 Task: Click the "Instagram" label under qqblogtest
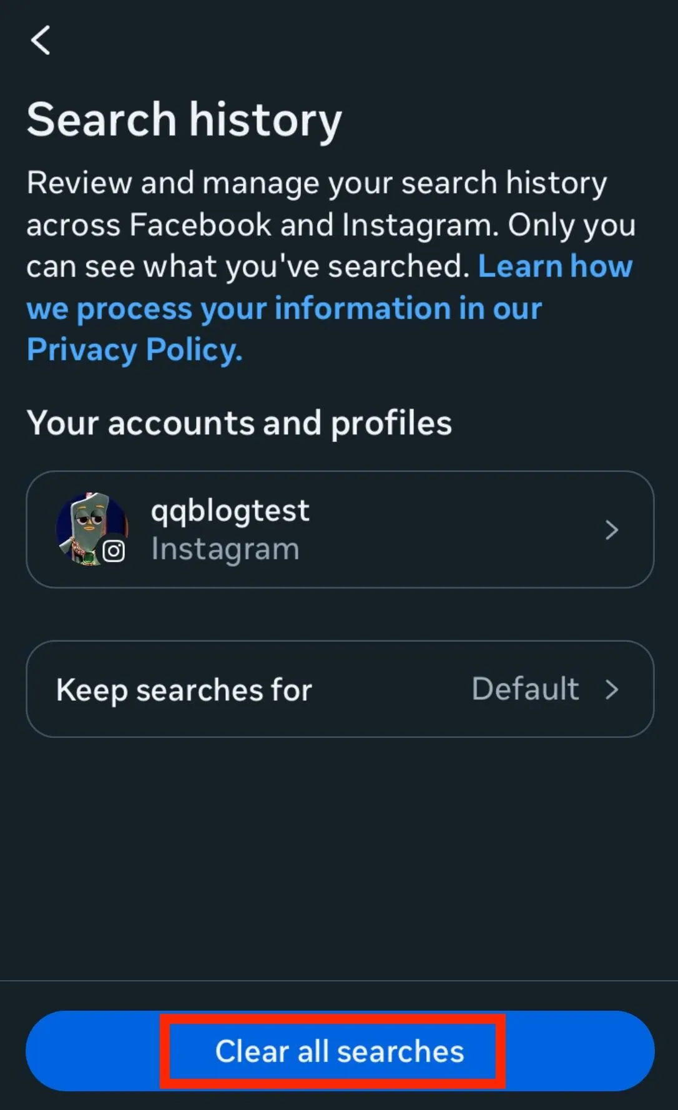pos(225,549)
